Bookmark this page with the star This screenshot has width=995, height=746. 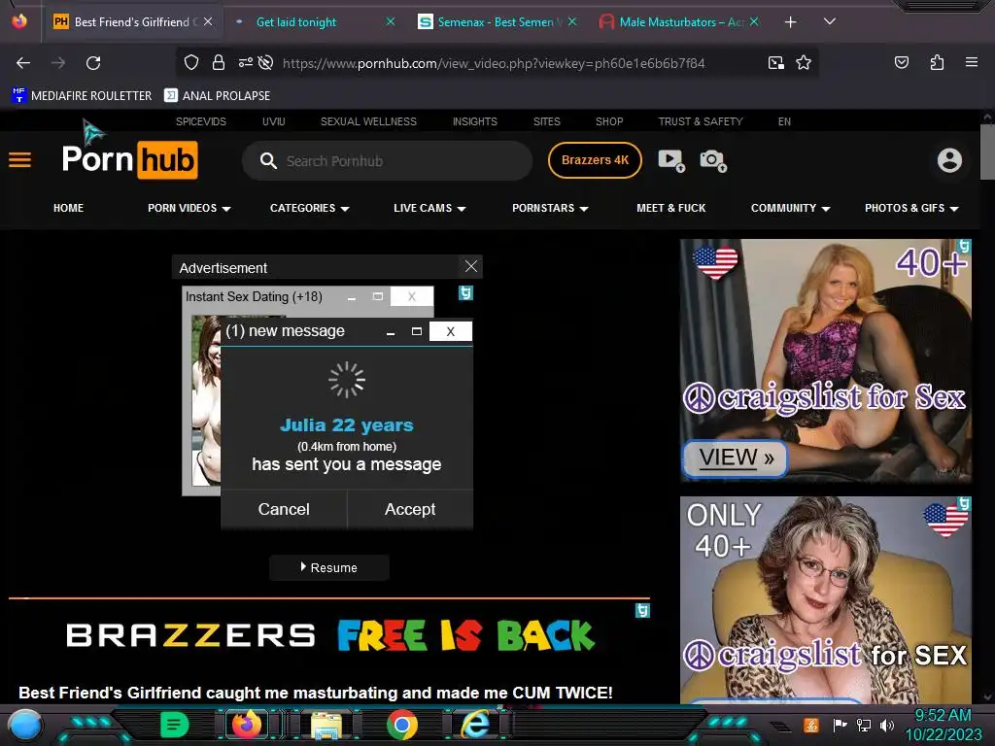pos(804,62)
